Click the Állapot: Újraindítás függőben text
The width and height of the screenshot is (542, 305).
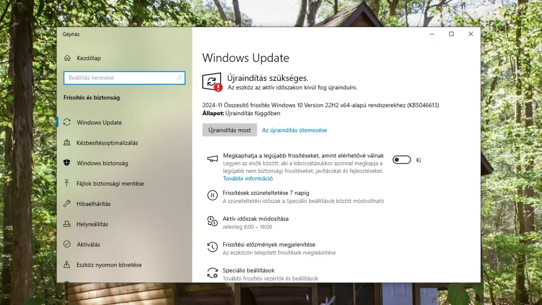coord(241,113)
